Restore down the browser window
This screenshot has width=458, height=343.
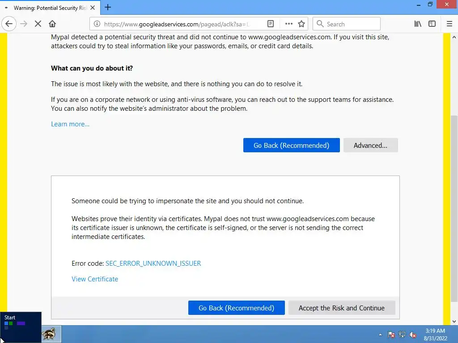coord(430,4)
